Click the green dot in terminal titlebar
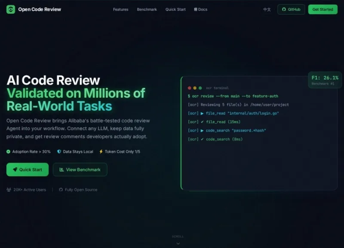Viewport: 344px width, 248px height. click(200, 88)
